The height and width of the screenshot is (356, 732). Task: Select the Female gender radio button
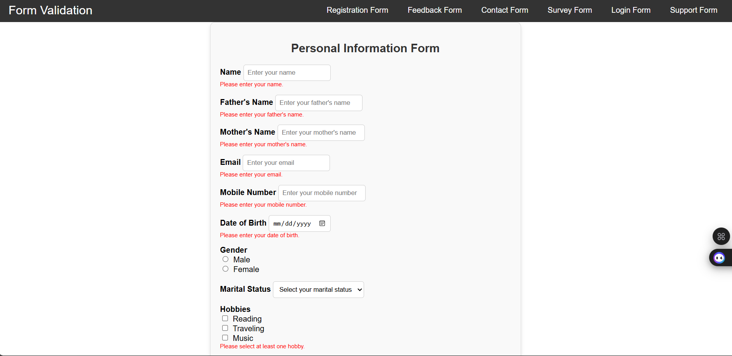point(225,269)
